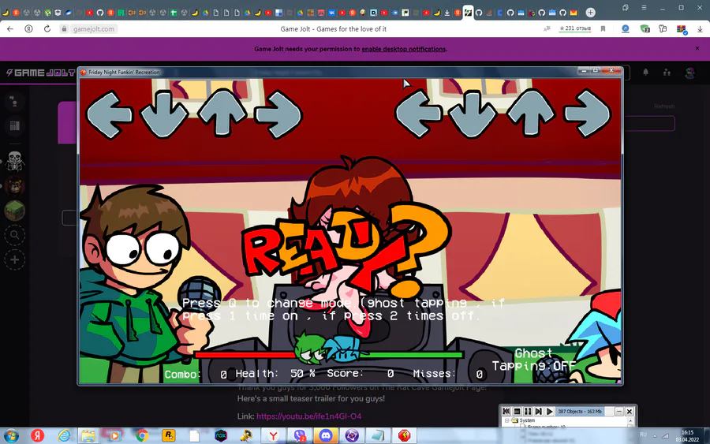Click the Refresh link on Game Jolt page
Image resolution: width=710 pixels, height=444 pixels.
click(x=664, y=106)
